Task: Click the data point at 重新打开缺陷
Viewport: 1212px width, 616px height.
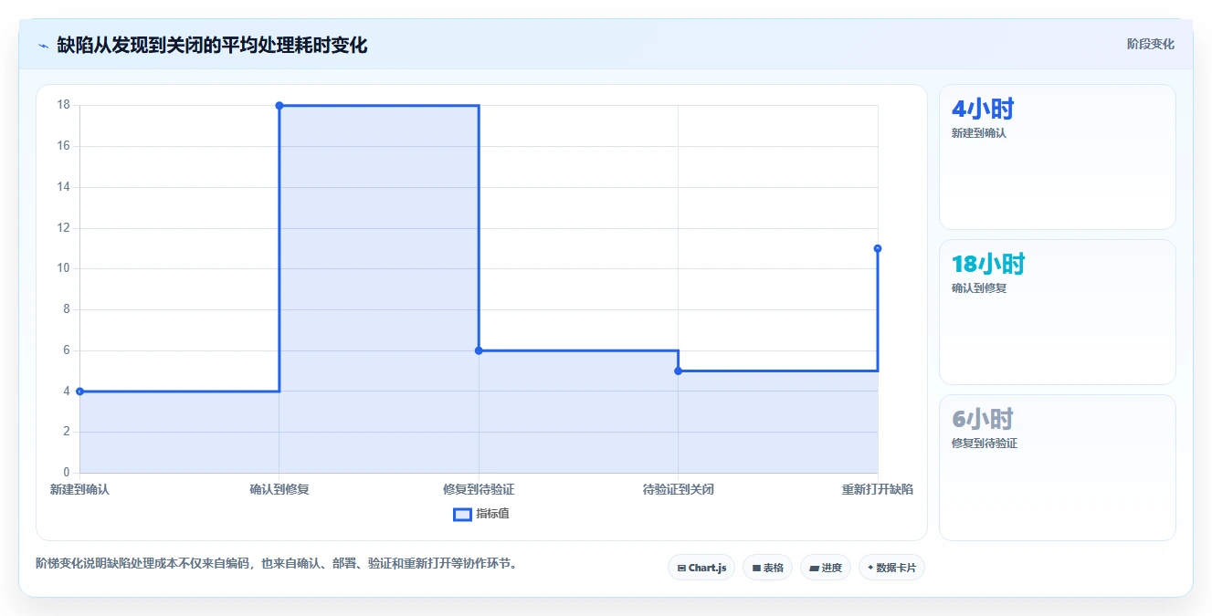Action: click(878, 248)
